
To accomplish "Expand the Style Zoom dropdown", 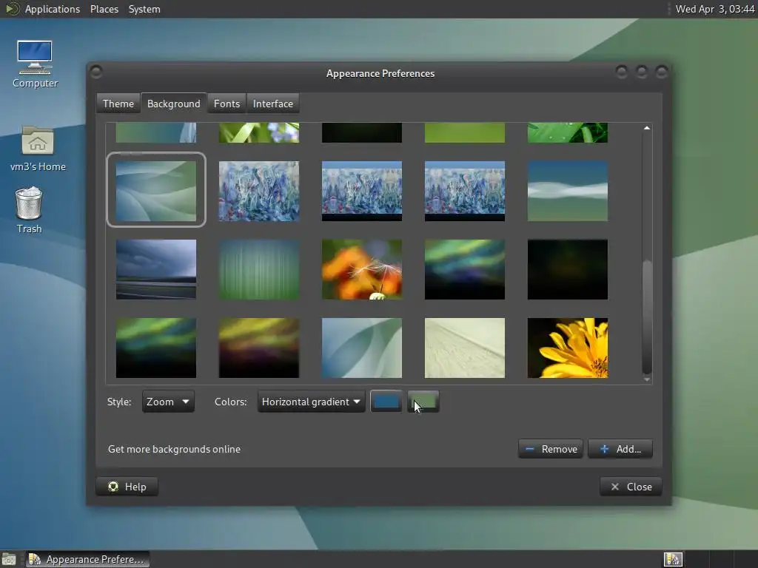I will (168, 402).
